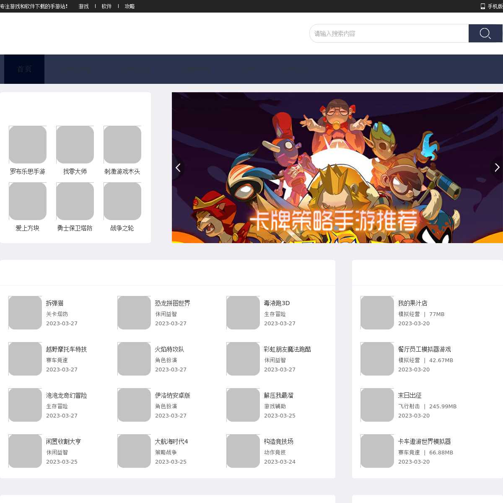
Task: Go to the 攻略 top menu link
Action: pos(130,6)
